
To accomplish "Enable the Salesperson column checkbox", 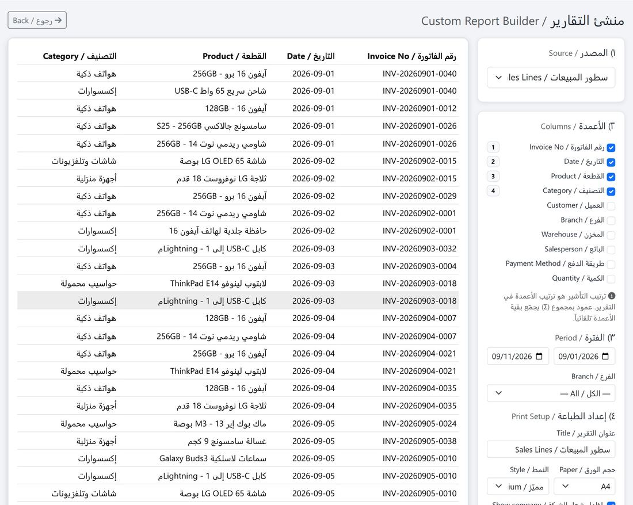I will [611, 250].
